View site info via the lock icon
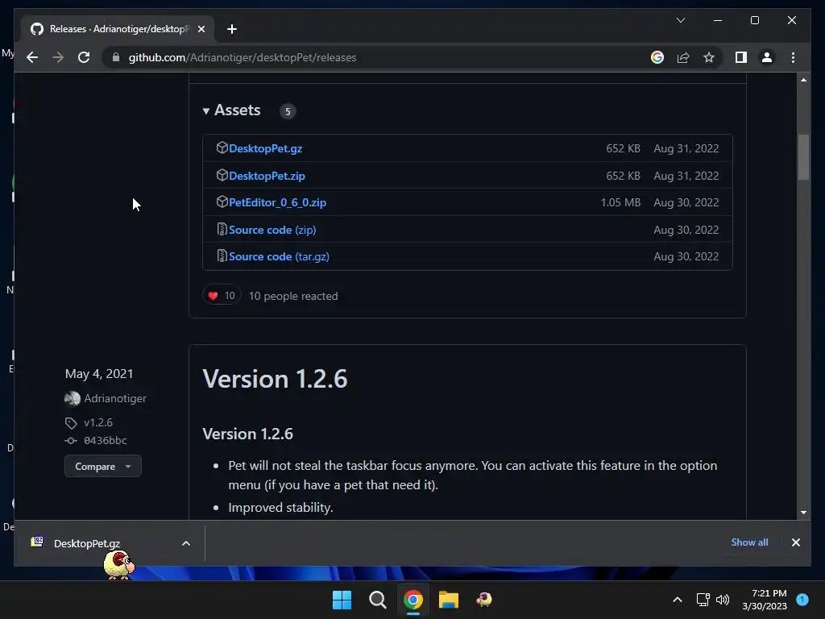Screen dimensions: 825x619 tap(116, 57)
